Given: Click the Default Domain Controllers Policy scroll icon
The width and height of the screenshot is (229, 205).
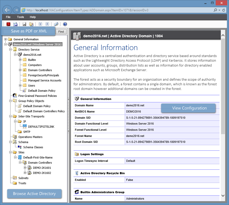Looking at the screenshot, I should point(20,111).
